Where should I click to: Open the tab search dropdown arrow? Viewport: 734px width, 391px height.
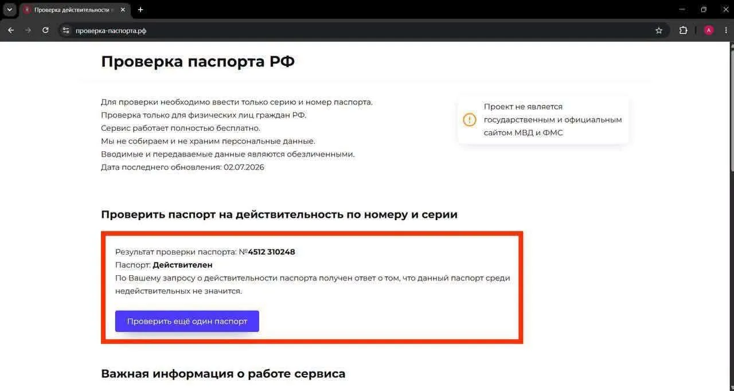10,10
